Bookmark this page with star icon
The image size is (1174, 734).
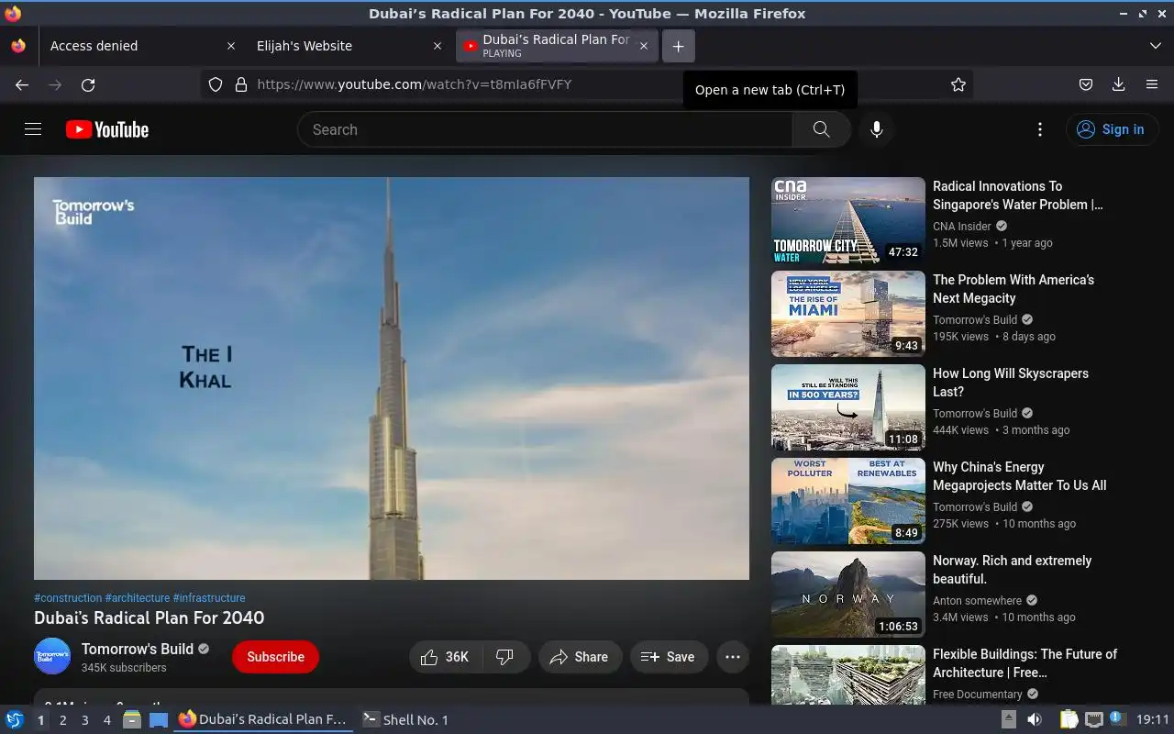pyautogui.click(x=958, y=84)
